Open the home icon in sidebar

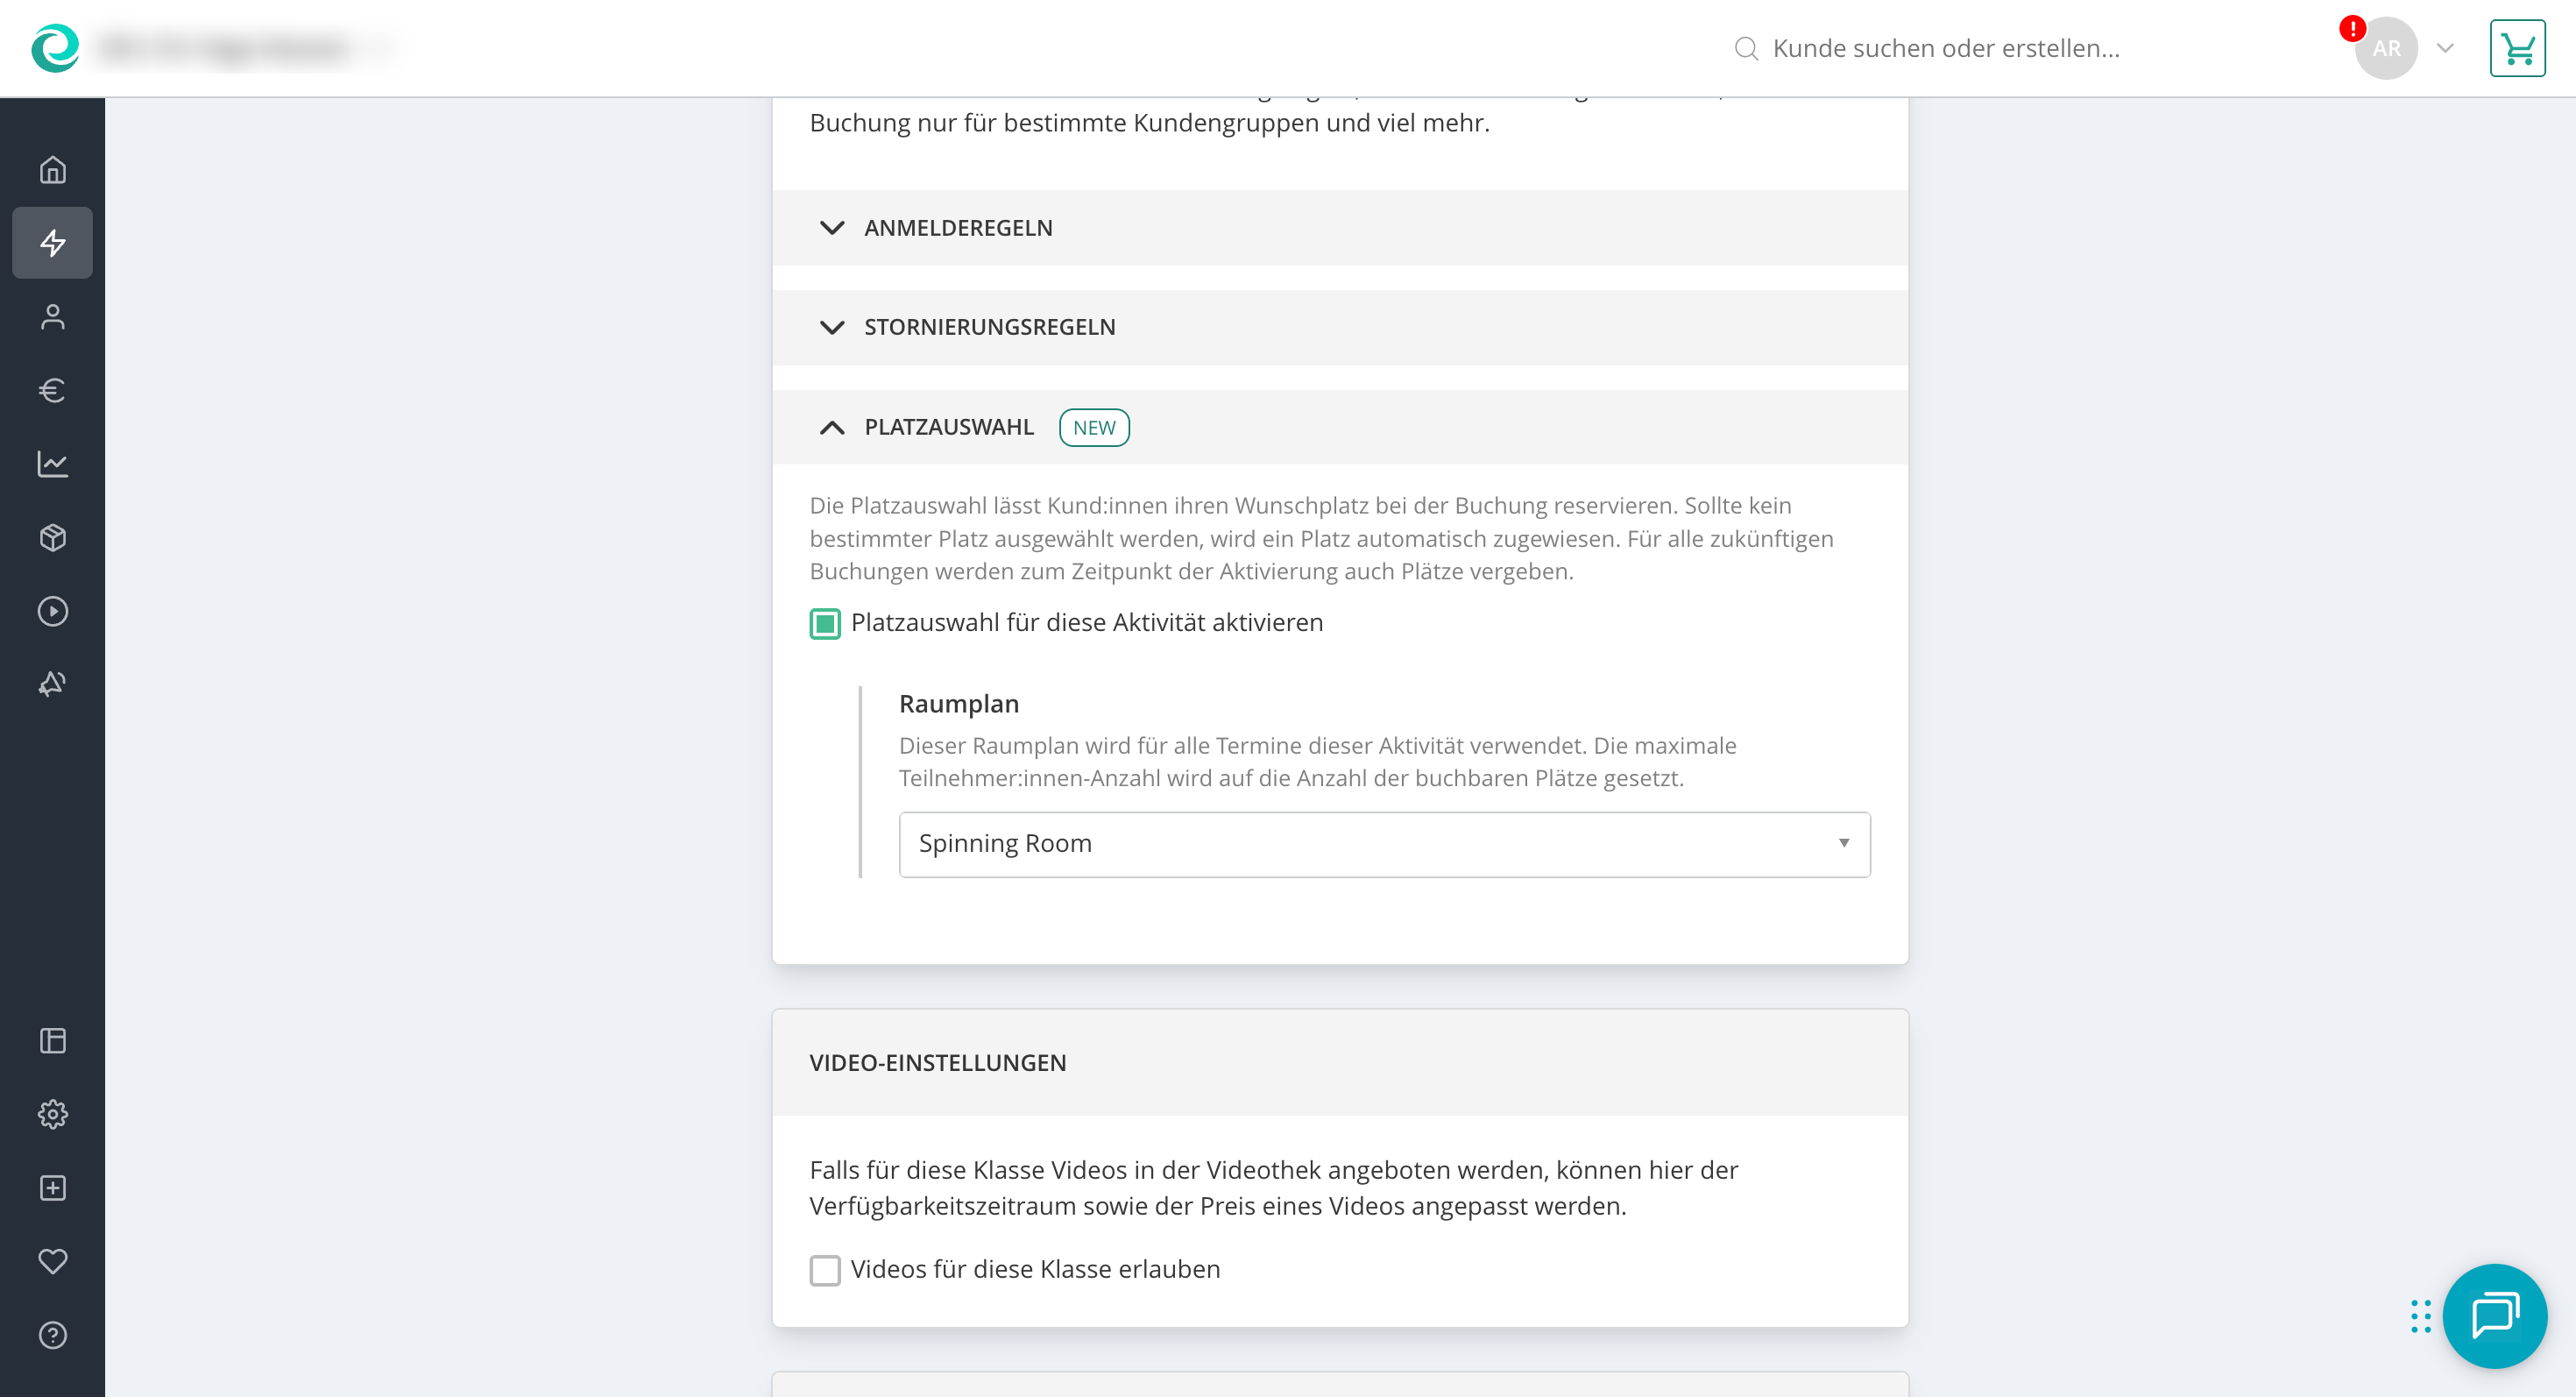(x=52, y=170)
